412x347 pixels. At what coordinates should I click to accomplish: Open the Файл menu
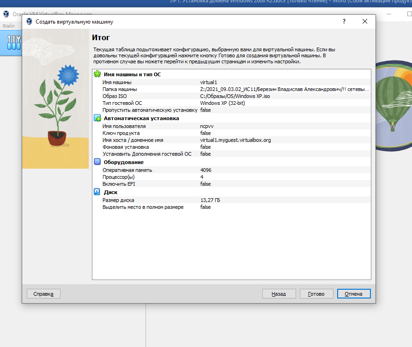click(x=8, y=26)
